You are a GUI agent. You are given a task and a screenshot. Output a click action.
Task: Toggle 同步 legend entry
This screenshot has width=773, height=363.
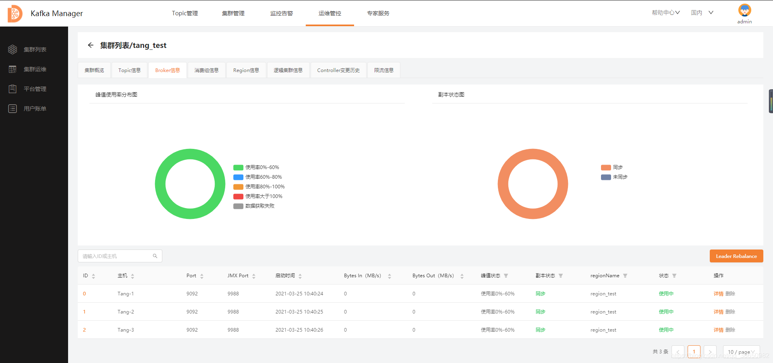[612, 167]
